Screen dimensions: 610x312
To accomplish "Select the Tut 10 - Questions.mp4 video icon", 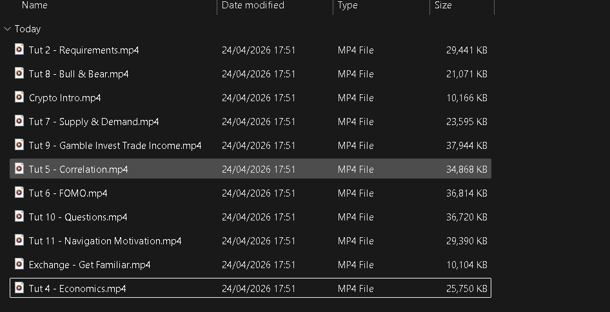I will 19,217.
